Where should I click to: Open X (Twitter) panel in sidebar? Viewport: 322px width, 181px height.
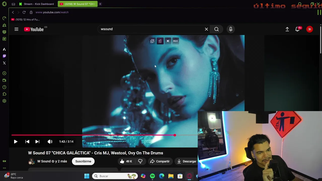point(4,63)
